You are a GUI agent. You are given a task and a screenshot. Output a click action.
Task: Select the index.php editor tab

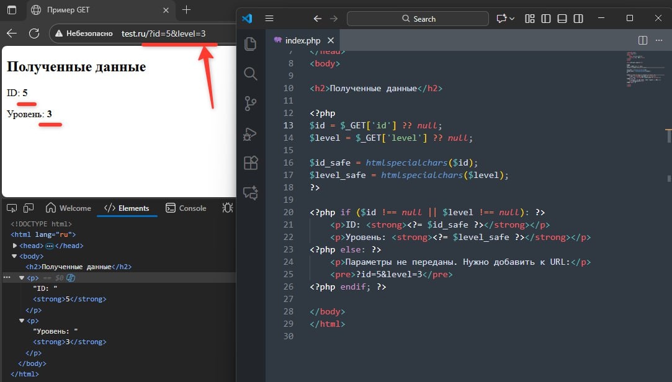(302, 40)
